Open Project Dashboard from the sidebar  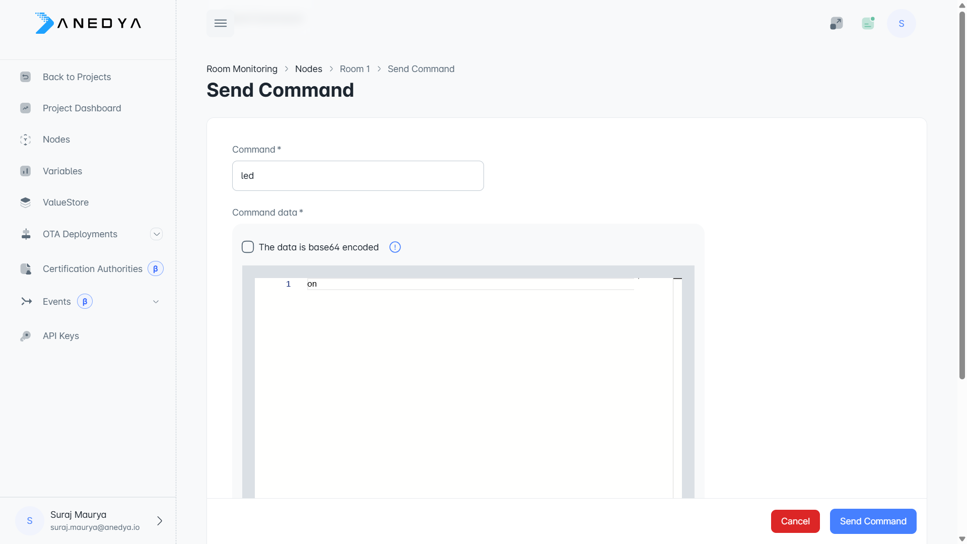[82, 108]
